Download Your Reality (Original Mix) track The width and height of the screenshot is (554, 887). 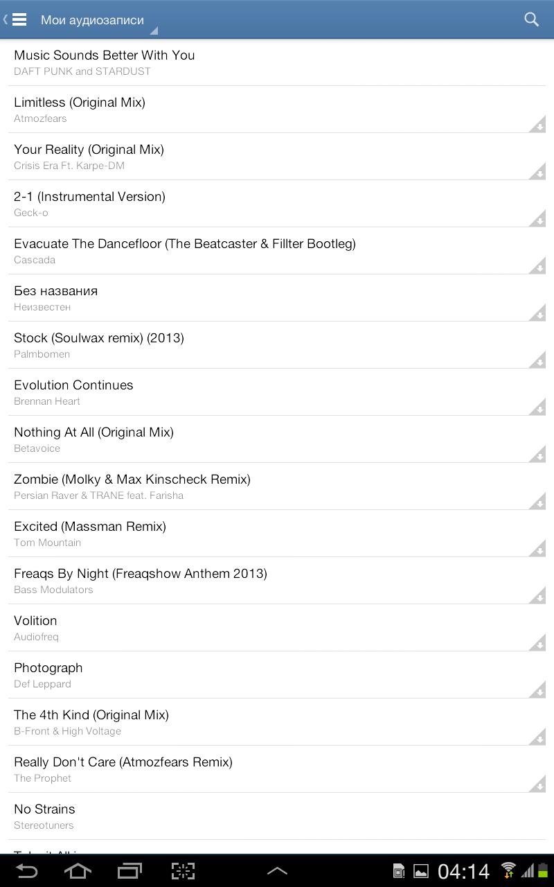pyautogui.click(x=537, y=173)
